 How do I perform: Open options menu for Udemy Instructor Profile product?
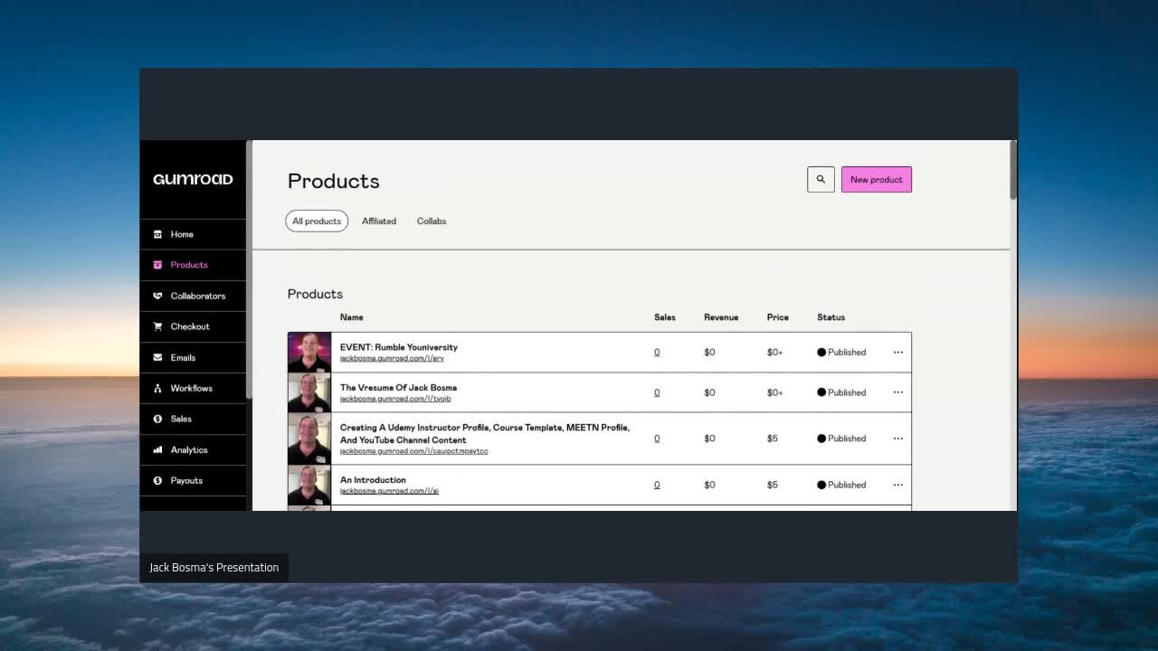[898, 439]
